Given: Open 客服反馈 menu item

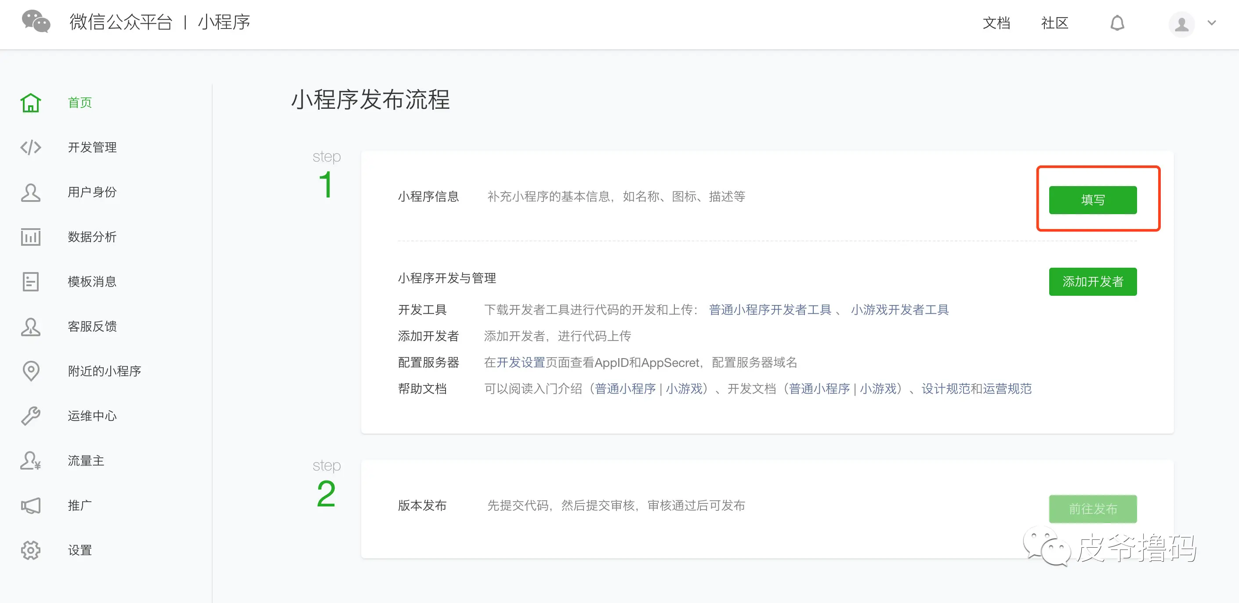Looking at the screenshot, I should pos(92,327).
